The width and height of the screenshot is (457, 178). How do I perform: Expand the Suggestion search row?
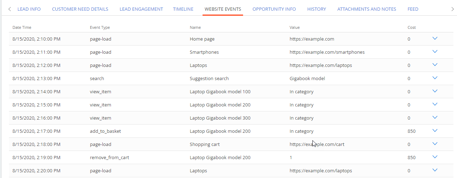435,78
